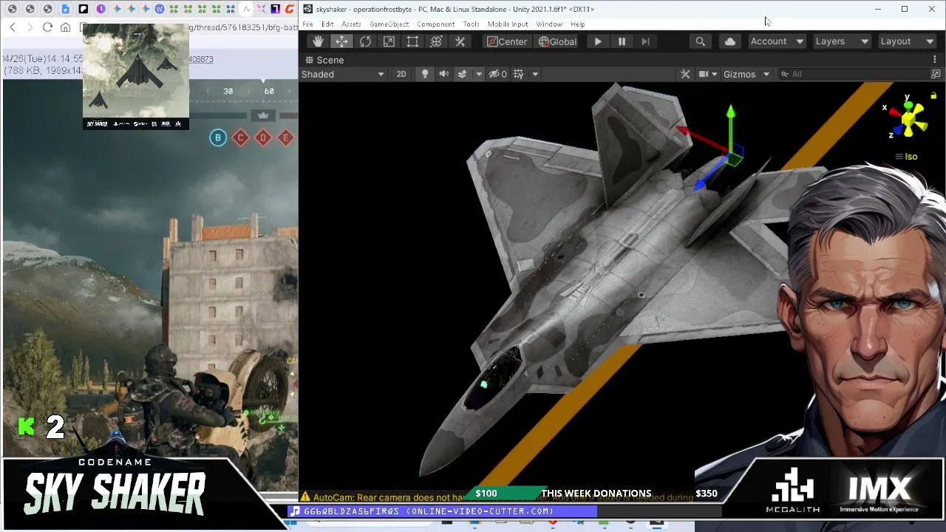Viewport: 946px width, 532px height.
Task: Open the Tools menu
Action: 471,24
